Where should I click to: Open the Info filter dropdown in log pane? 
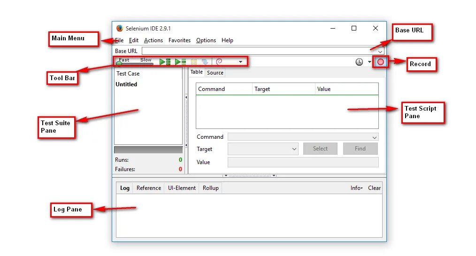coord(356,188)
